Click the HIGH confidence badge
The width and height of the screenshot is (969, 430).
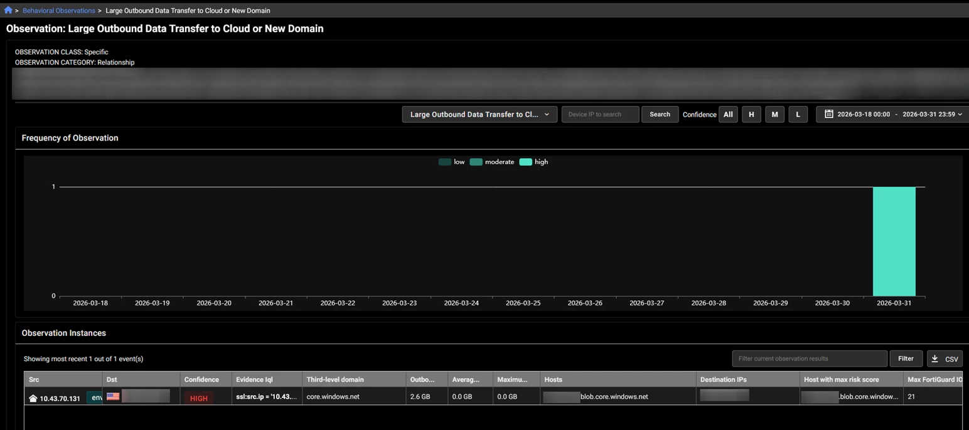coord(198,398)
